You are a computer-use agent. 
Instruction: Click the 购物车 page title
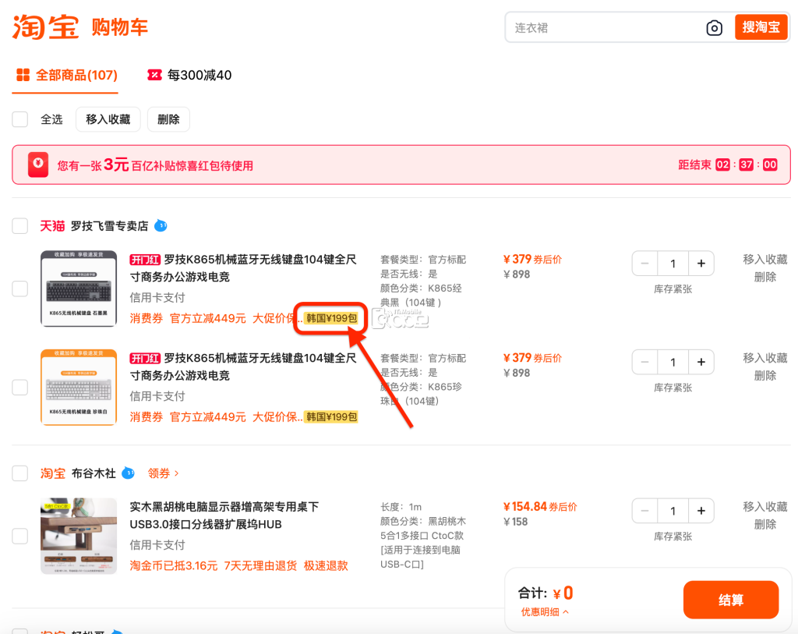[x=119, y=27]
